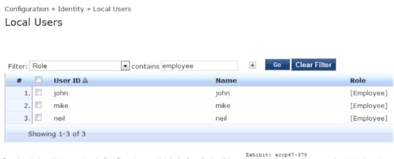Image resolution: width=394 pixels, height=159 pixels.
Task: Tick the checkbox for user neil
Action: click(x=38, y=118)
